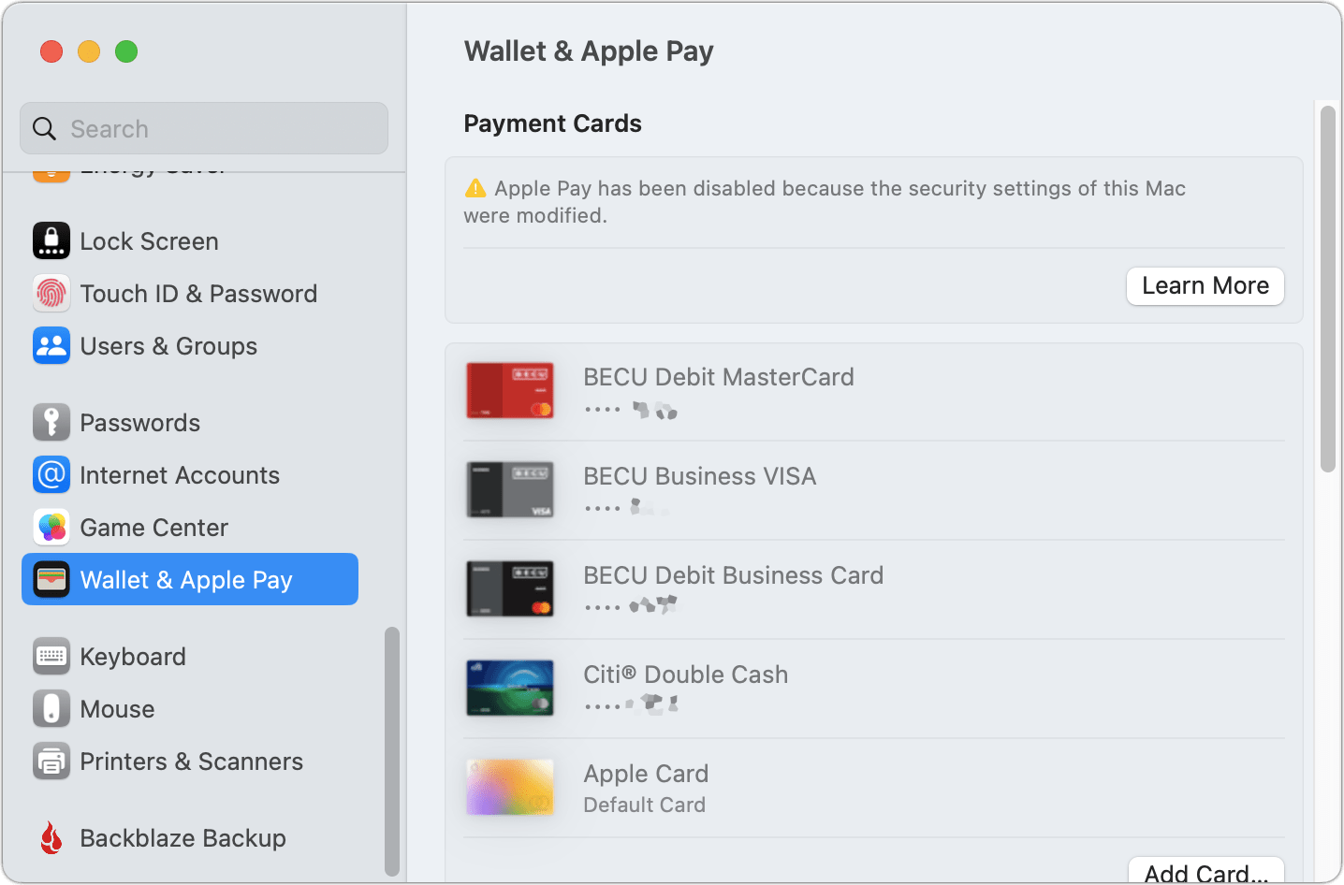
Task: Open Keyboard settings icon
Action: click(x=51, y=656)
